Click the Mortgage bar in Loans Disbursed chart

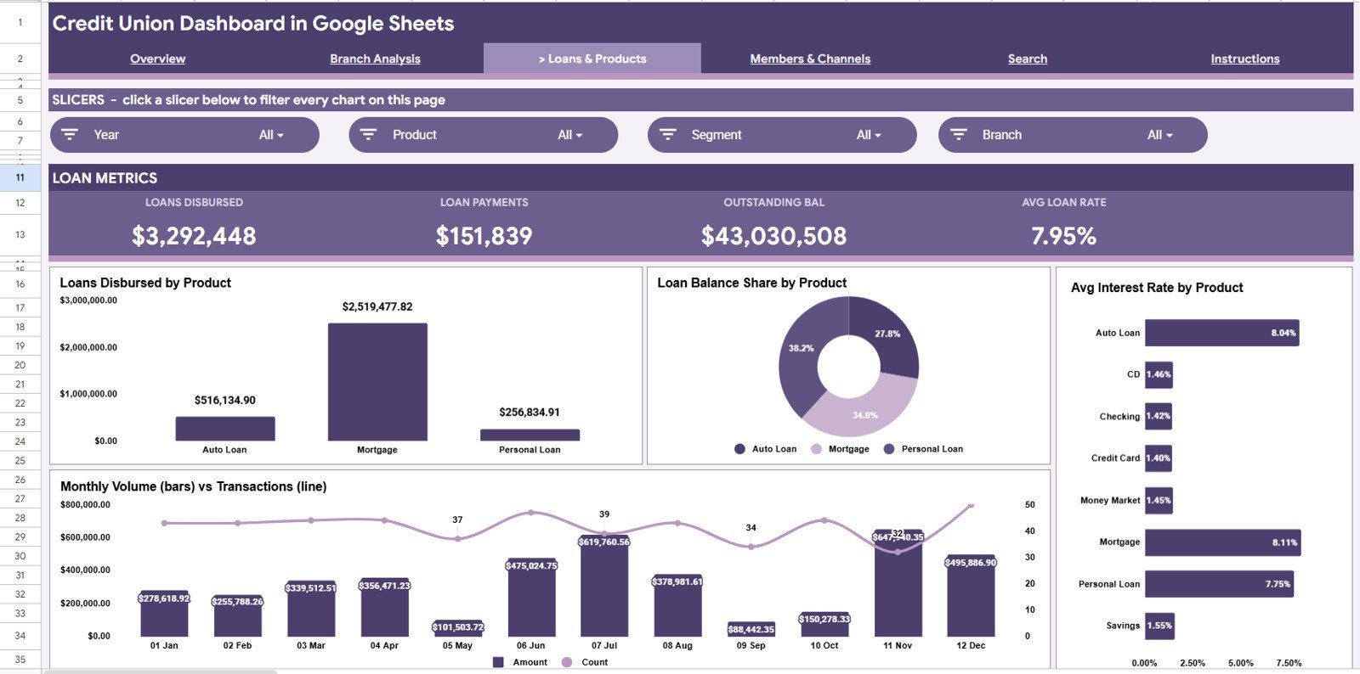click(x=377, y=382)
